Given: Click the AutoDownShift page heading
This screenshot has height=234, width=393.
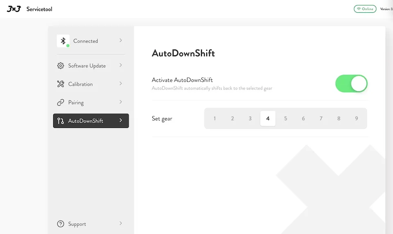Looking at the screenshot, I should click(183, 53).
